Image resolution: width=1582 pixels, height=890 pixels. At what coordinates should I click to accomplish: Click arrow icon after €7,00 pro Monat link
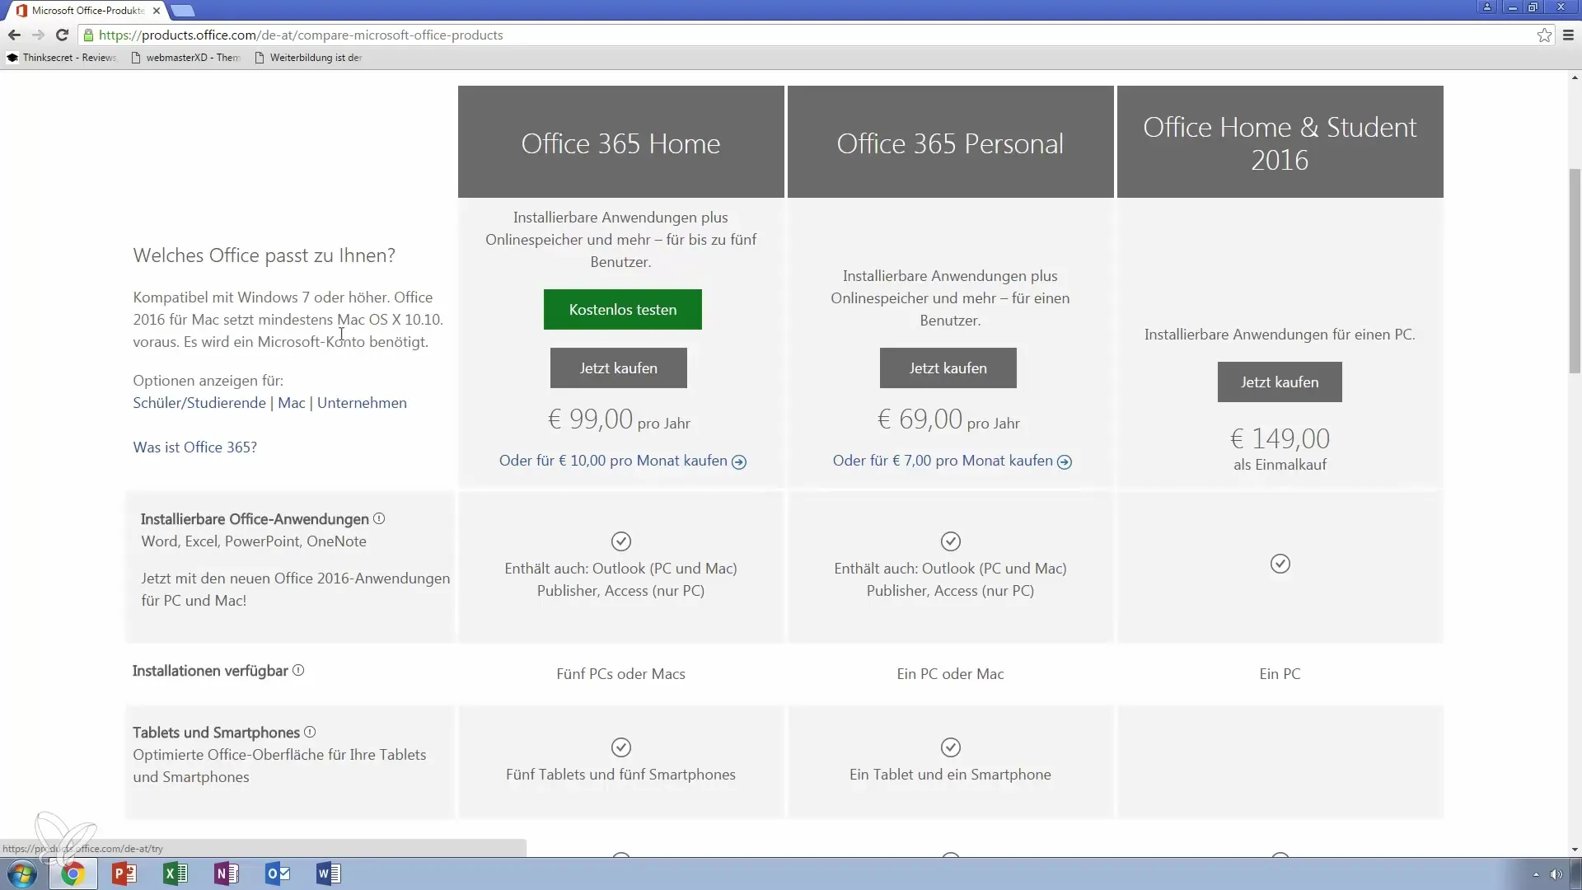1065,462
